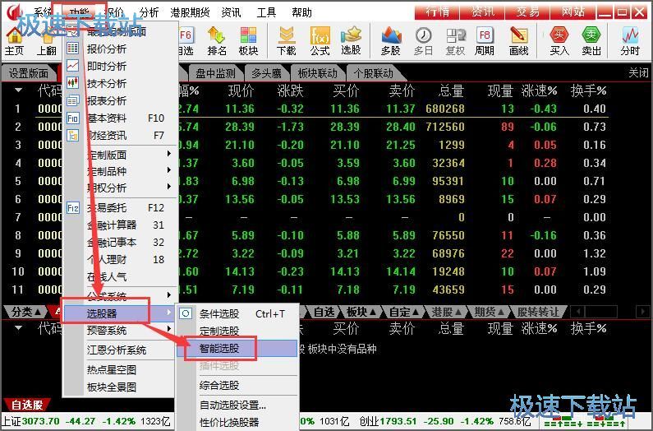
Task: Open the 公式 formula toolbar icon
Action: pos(320,41)
